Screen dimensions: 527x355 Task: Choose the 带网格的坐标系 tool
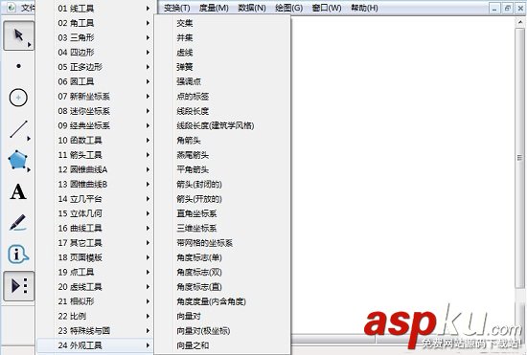[x=222, y=243]
